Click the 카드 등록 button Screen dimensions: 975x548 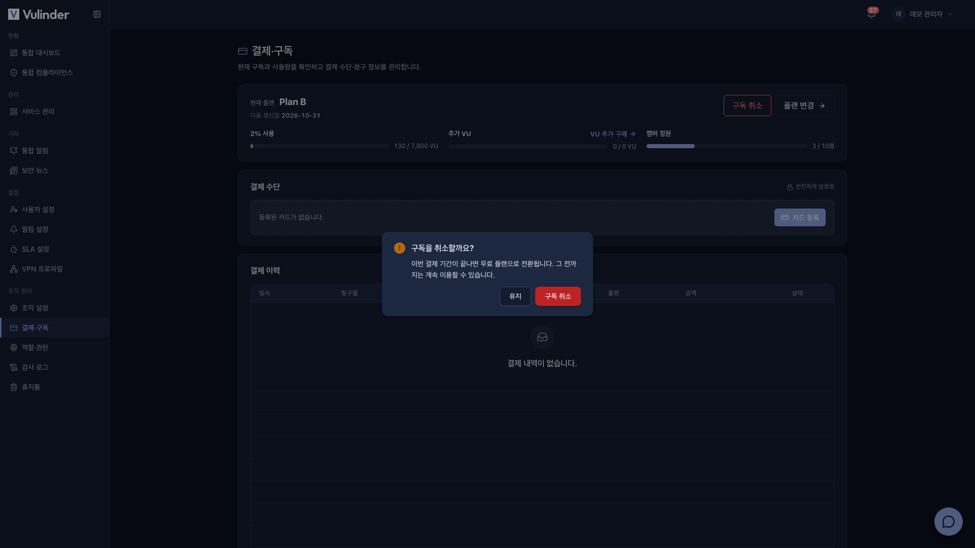[x=800, y=218]
